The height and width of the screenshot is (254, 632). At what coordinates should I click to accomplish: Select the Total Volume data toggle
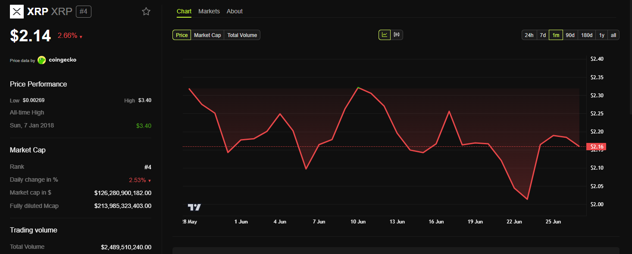tap(242, 35)
